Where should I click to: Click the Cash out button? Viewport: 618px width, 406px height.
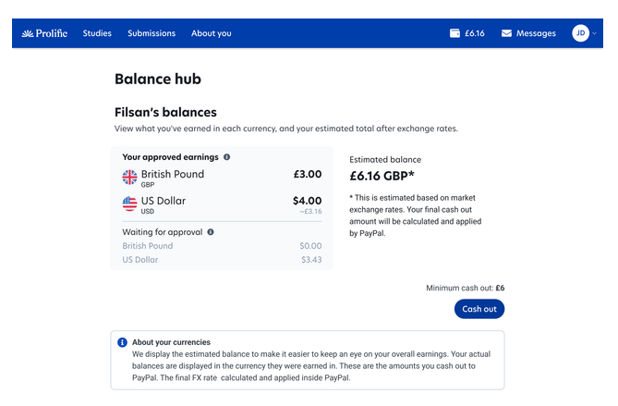pos(479,309)
